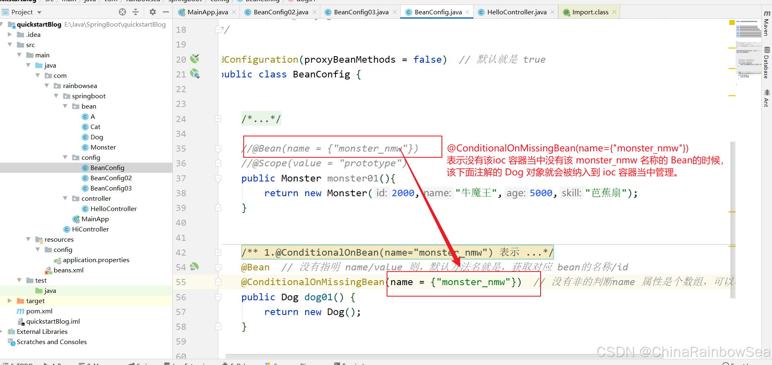
Task: Open the Ant tool window
Action: 767,98
